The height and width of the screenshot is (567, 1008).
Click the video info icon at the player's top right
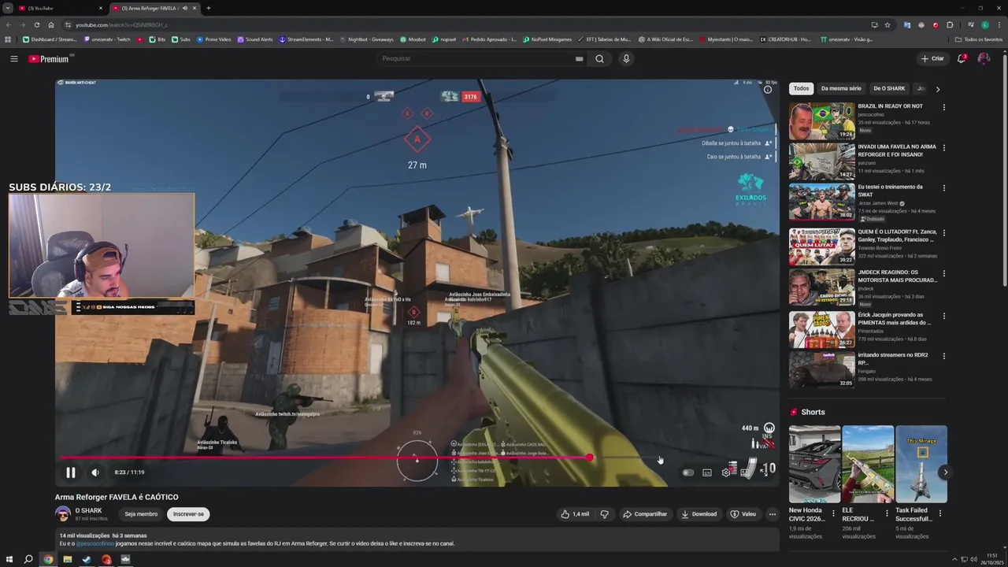pos(768,89)
